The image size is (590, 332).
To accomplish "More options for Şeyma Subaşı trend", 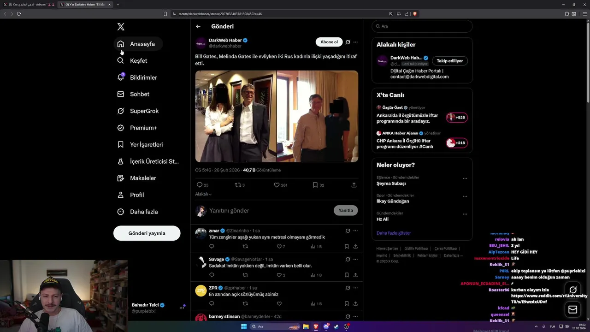I will point(465,178).
